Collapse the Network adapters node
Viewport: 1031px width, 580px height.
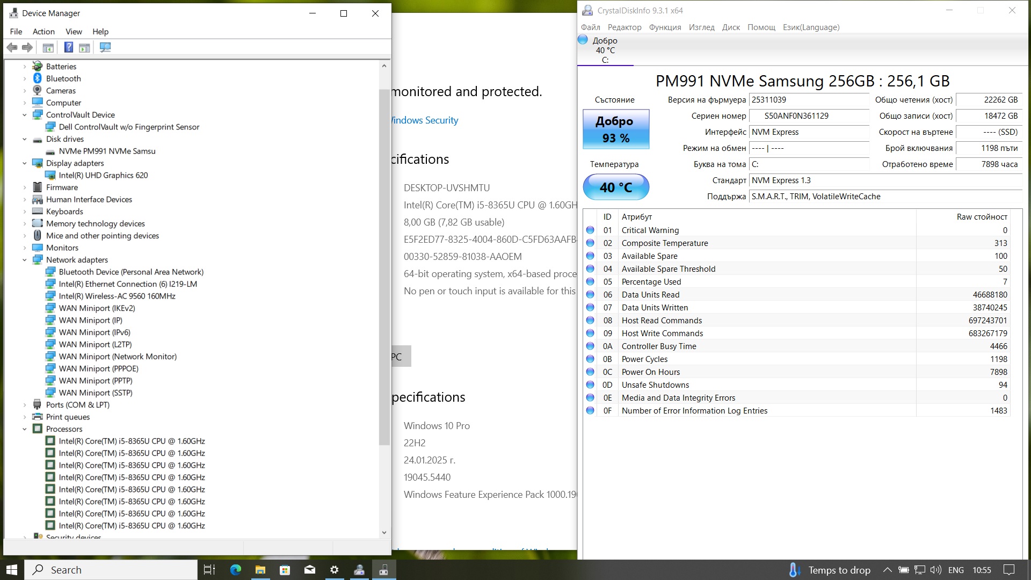pyautogui.click(x=25, y=260)
